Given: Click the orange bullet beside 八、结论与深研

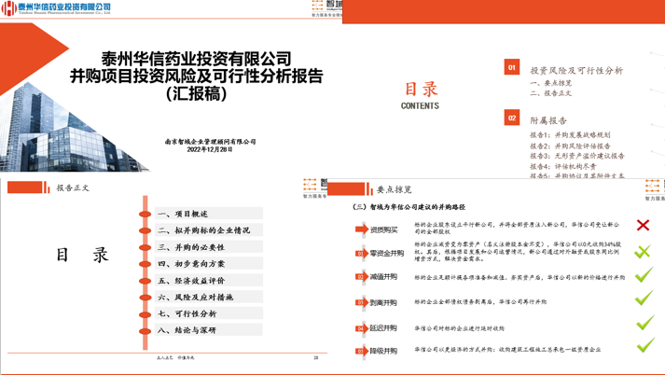Looking at the screenshot, I should 145,331.
